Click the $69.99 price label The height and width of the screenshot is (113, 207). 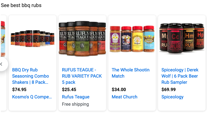click(169, 89)
